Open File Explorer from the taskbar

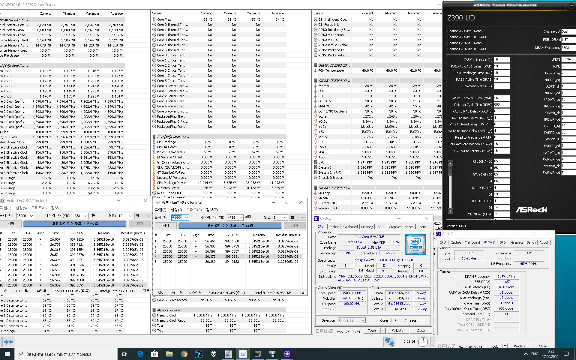(x=169, y=354)
